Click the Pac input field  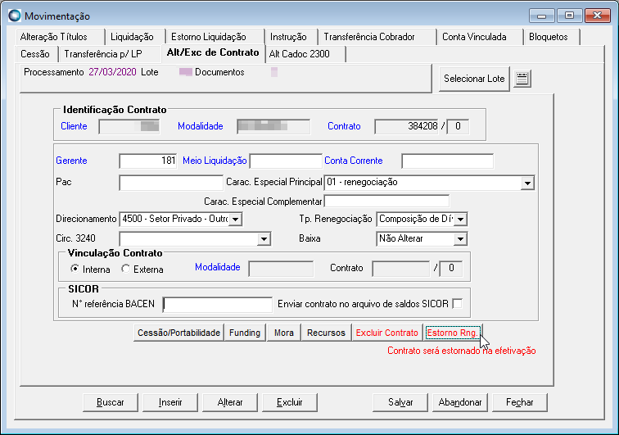click(x=171, y=183)
